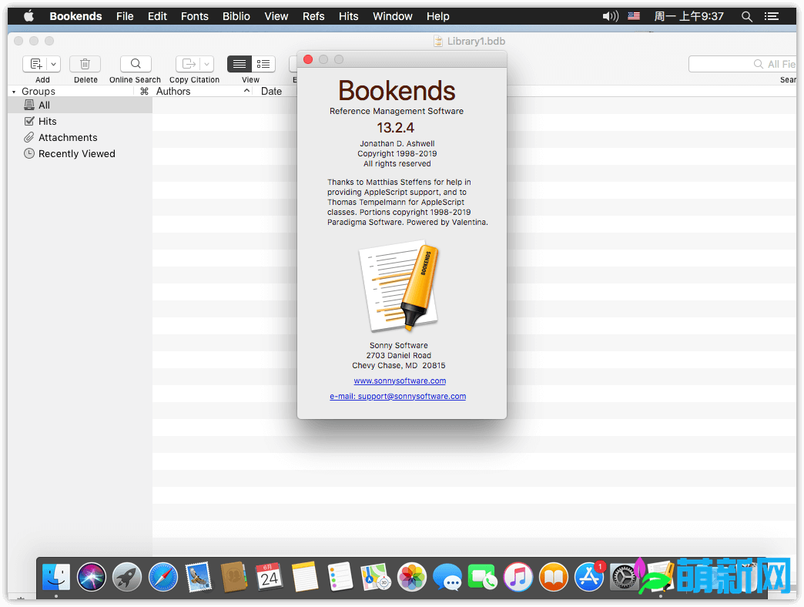This screenshot has width=804, height=607.
Task: Collapse the Groups disclosure triangle
Action: [14, 92]
